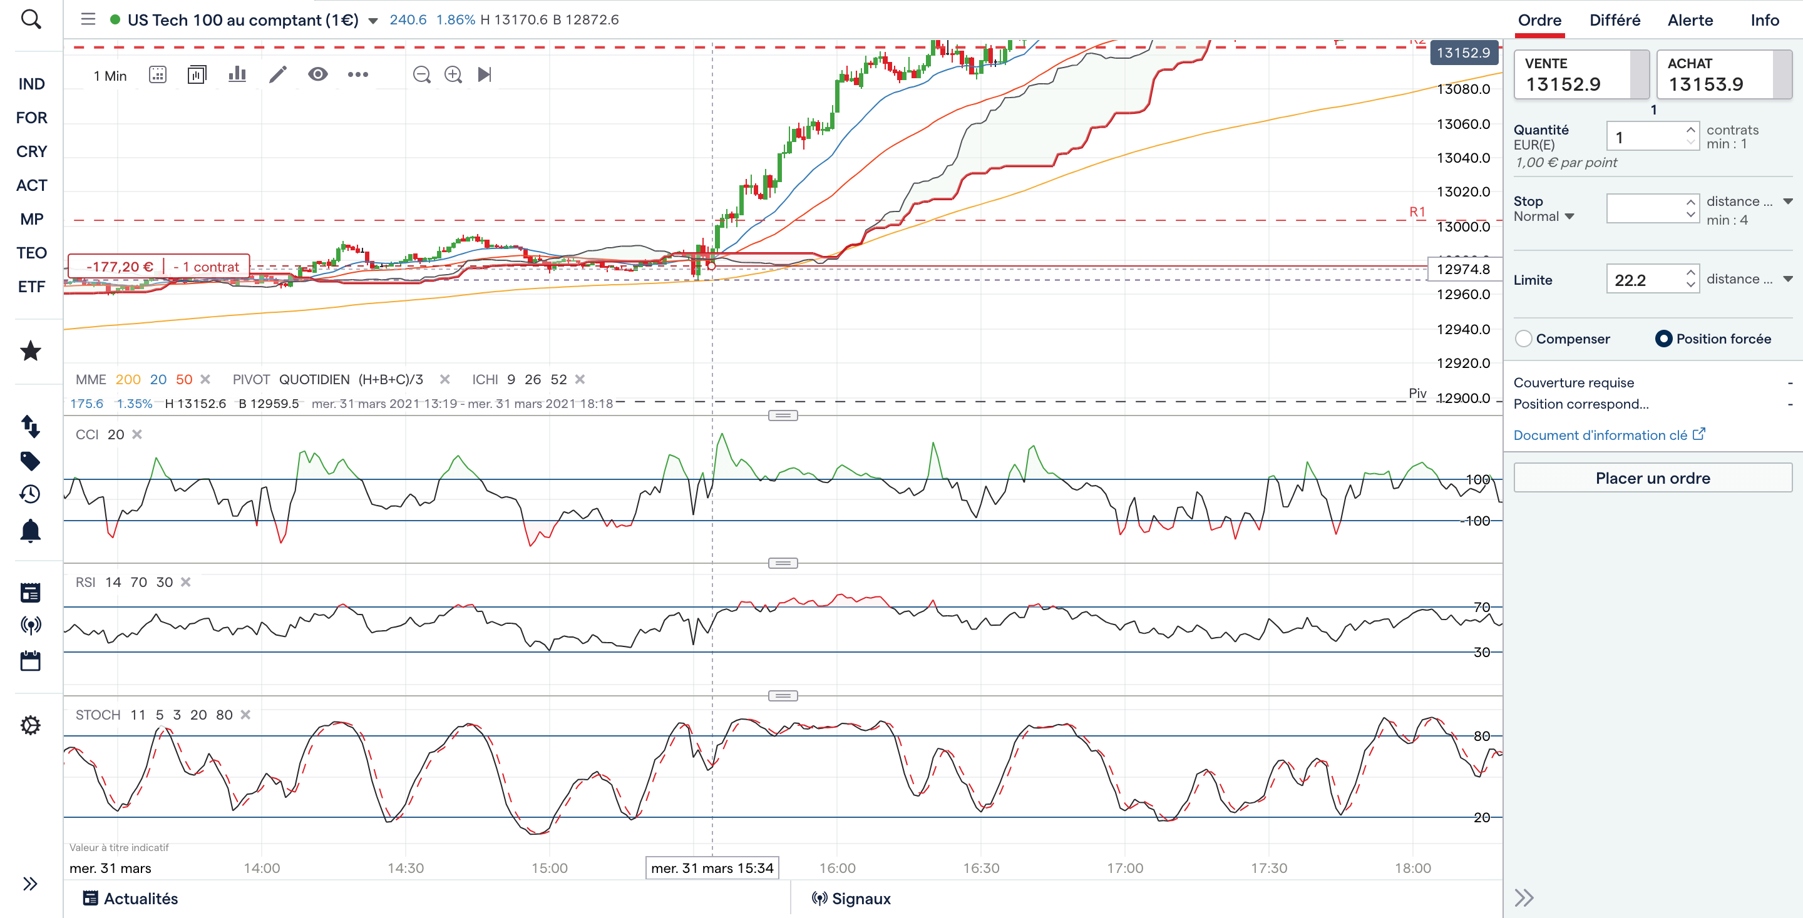
Task: Switch to the Alerte tab
Action: (1690, 20)
